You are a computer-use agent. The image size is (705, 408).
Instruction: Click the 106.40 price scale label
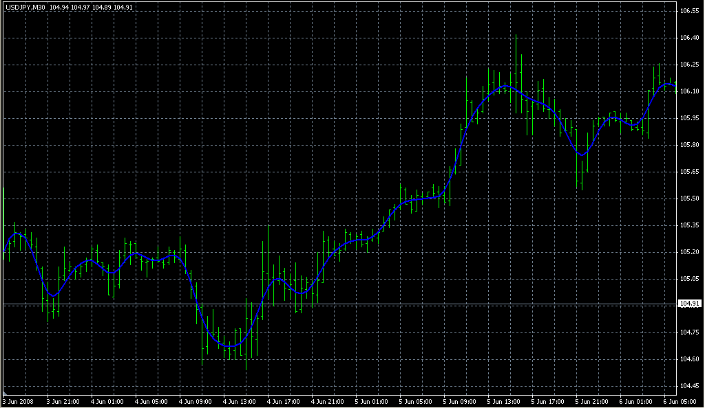(690, 38)
